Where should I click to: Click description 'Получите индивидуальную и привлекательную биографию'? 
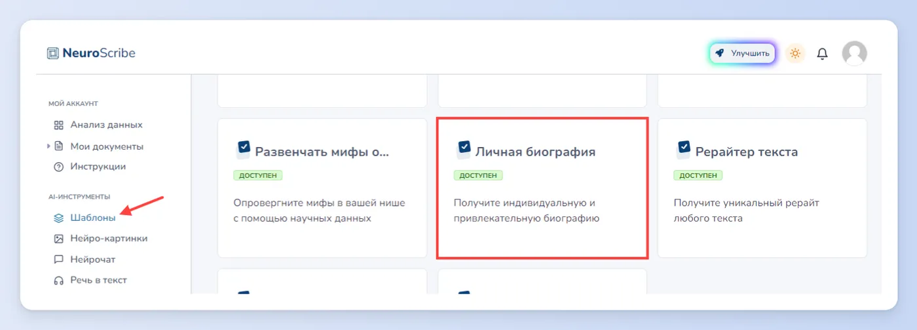pos(527,210)
